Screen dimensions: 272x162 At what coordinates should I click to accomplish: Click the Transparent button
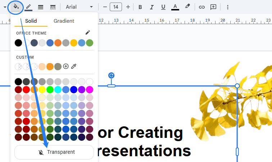[54, 152]
